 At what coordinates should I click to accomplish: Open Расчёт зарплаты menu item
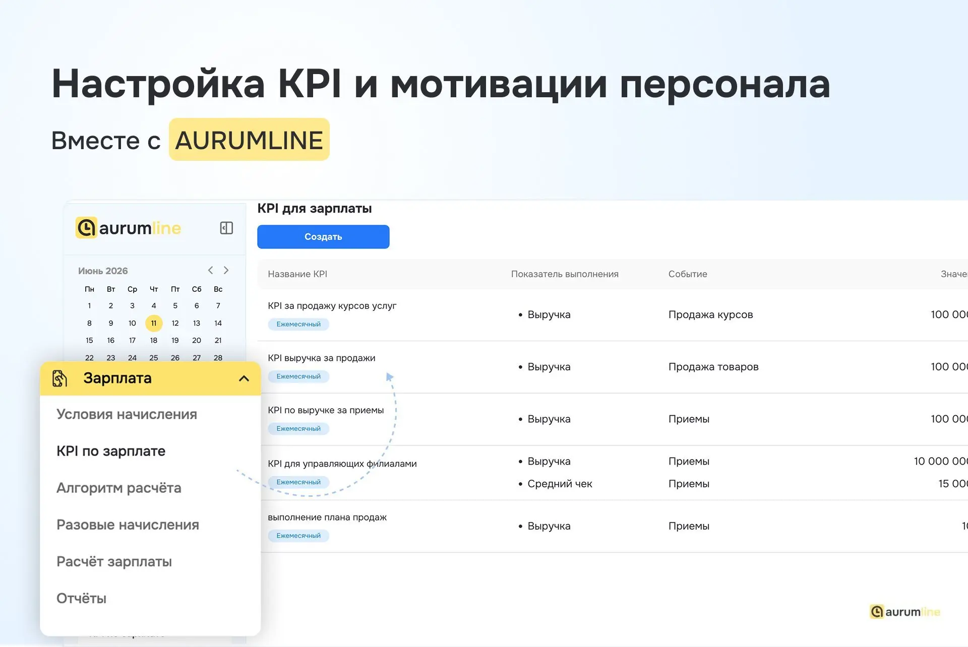[x=114, y=561]
